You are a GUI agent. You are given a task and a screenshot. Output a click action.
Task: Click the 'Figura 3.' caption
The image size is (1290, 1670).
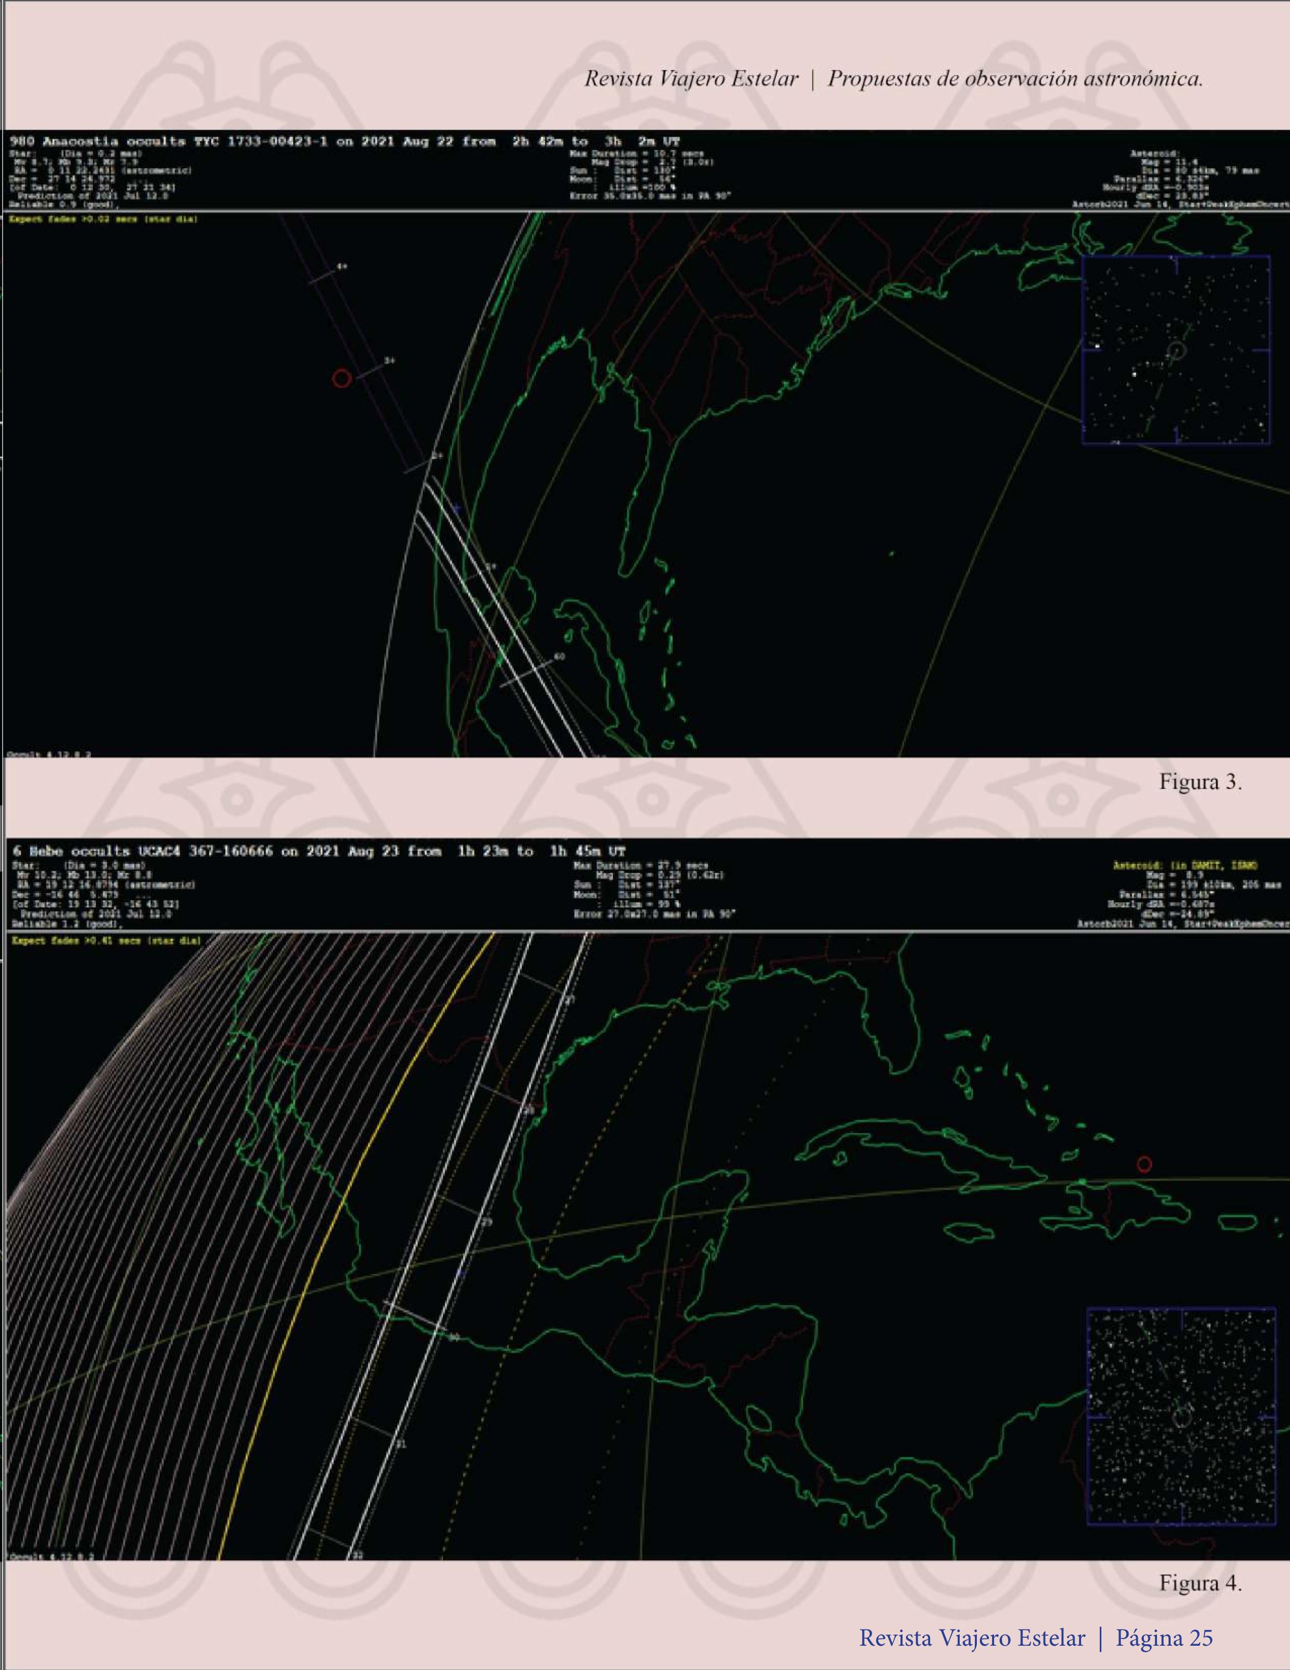pos(1200,782)
